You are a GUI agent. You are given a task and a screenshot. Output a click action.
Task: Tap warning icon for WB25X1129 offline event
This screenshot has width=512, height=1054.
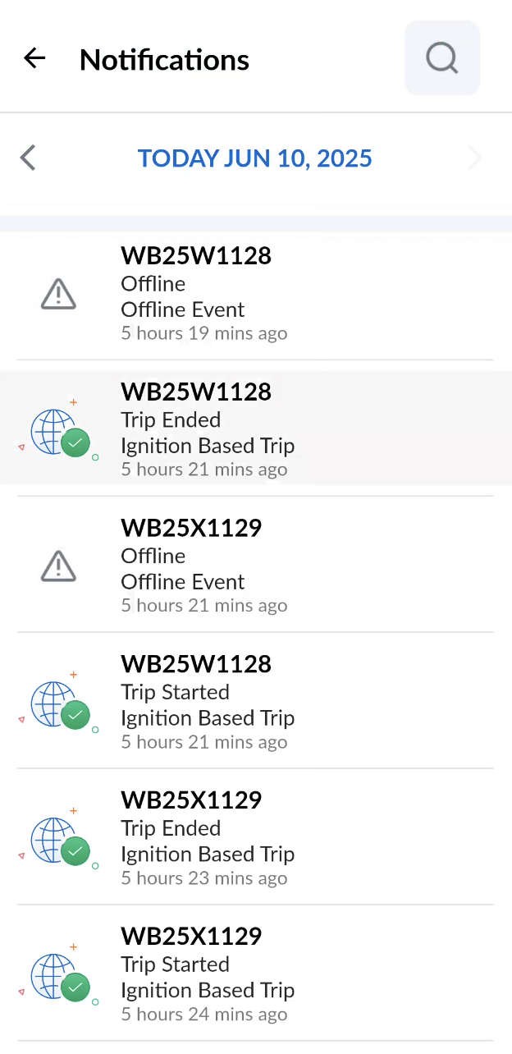point(58,566)
